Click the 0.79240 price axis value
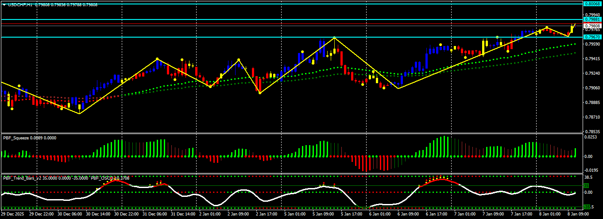The image size is (603, 219). coord(592,73)
